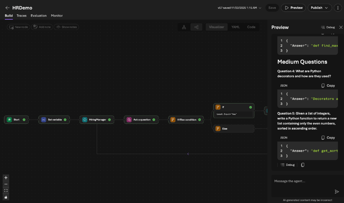Copy the Question 5 JSON answer
This screenshot has height=203, width=344.
pos(328,138)
